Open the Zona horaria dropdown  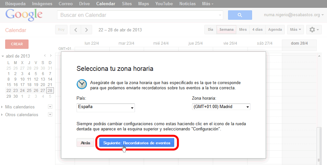click(x=221, y=107)
